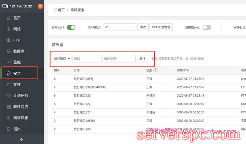Click the SSH安全管理 button

(161, 27)
